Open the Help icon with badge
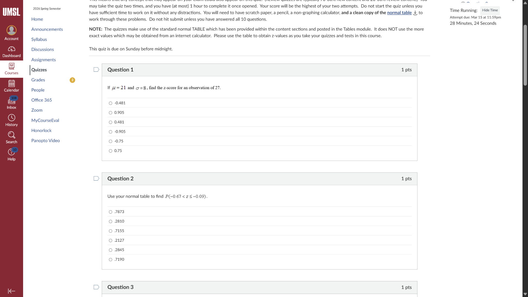This screenshot has width=528, height=297. (x=11, y=152)
